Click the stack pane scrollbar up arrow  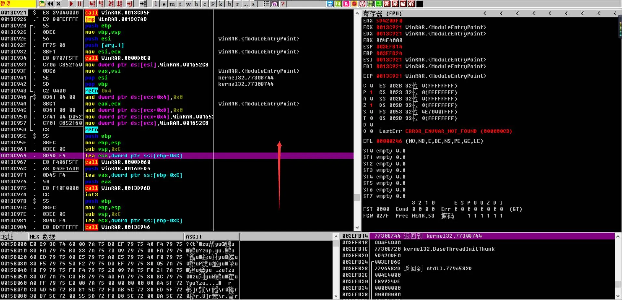pyautogui.click(x=618, y=236)
